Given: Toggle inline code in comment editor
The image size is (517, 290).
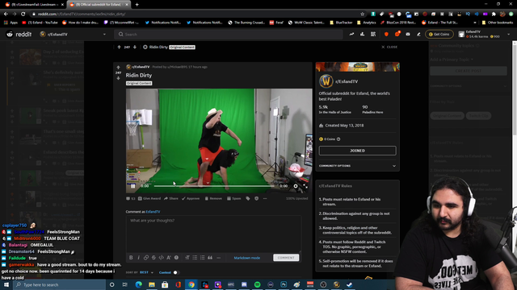Looking at the screenshot, I should point(162,258).
